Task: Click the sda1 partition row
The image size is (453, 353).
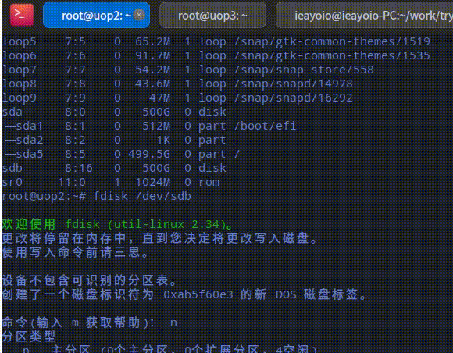Action: pyautogui.click(x=149, y=126)
